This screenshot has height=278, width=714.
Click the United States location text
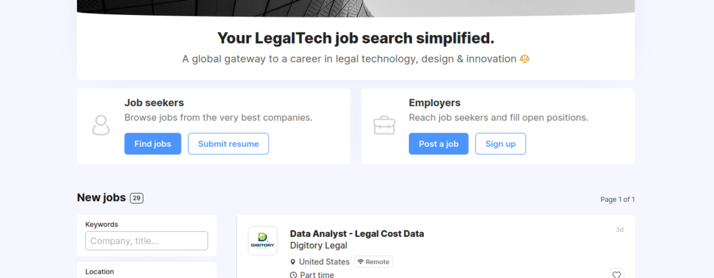click(x=324, y=262)
